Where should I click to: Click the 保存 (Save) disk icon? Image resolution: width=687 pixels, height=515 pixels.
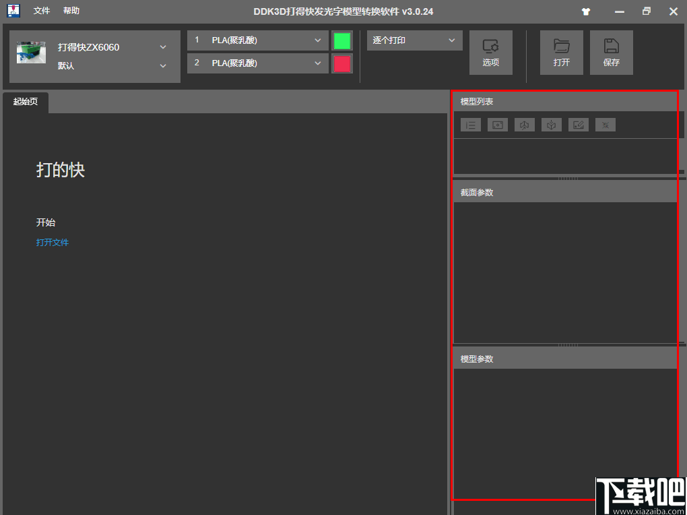tap(611, 52)
